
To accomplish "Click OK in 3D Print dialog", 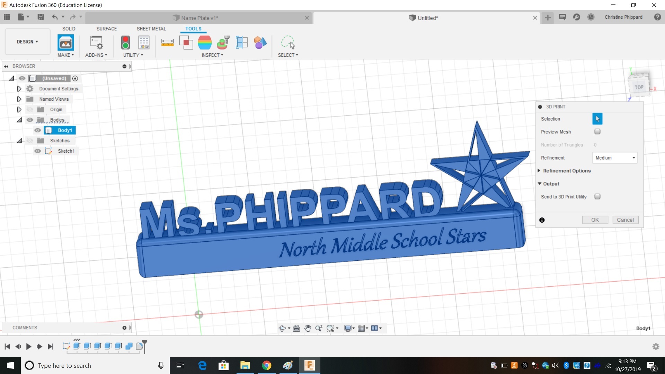I will pyautogui.click(x=595, y=220).
